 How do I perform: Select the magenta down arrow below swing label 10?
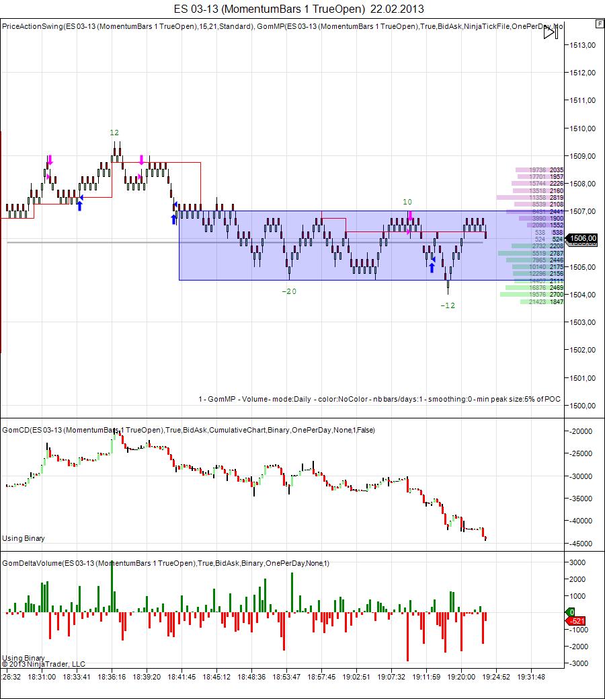(410, 216)
